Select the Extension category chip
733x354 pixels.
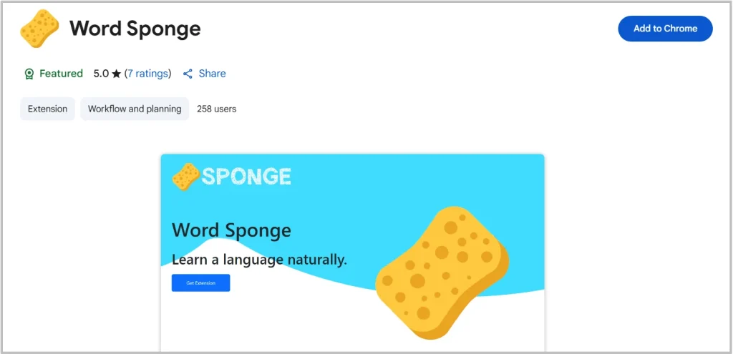(x=47, y=109)
